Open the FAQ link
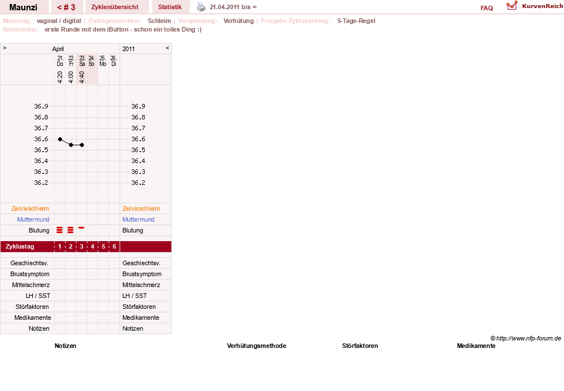 486,8
